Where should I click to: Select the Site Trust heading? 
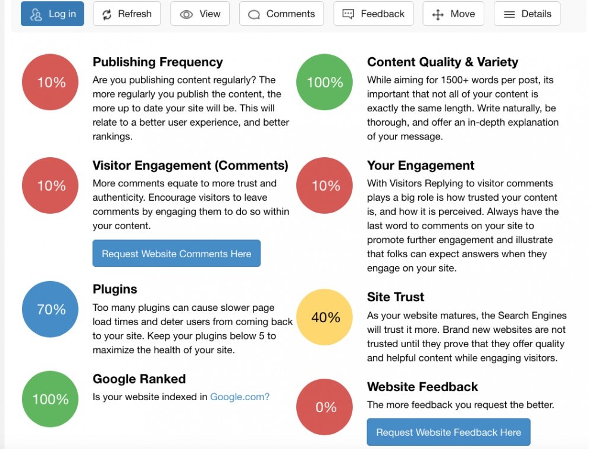tap(396, 297)
